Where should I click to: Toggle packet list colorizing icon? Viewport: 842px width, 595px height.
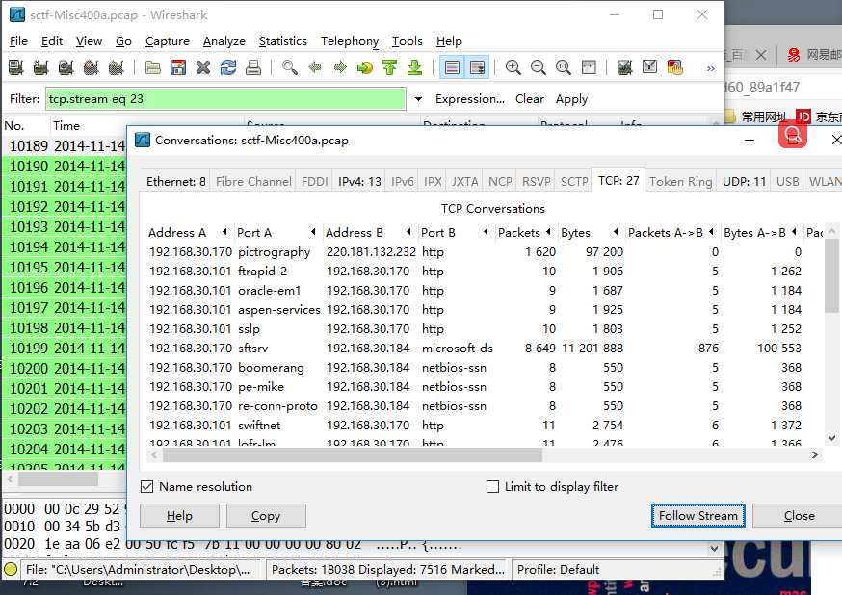(x=452, y=67)
